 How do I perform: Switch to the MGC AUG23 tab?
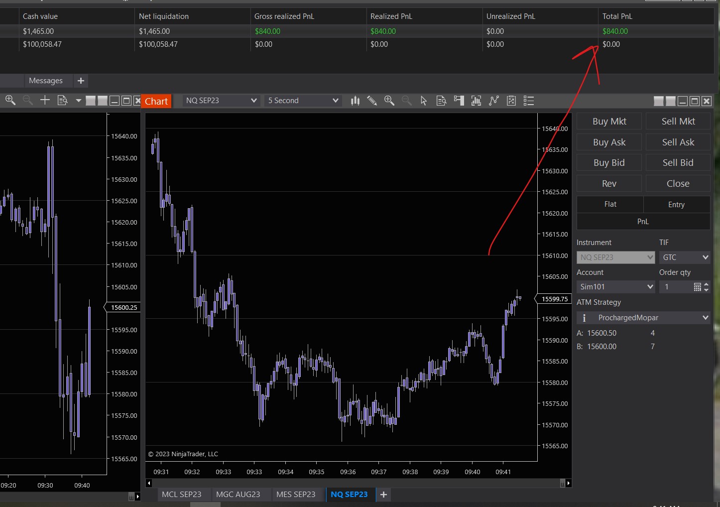238,495
